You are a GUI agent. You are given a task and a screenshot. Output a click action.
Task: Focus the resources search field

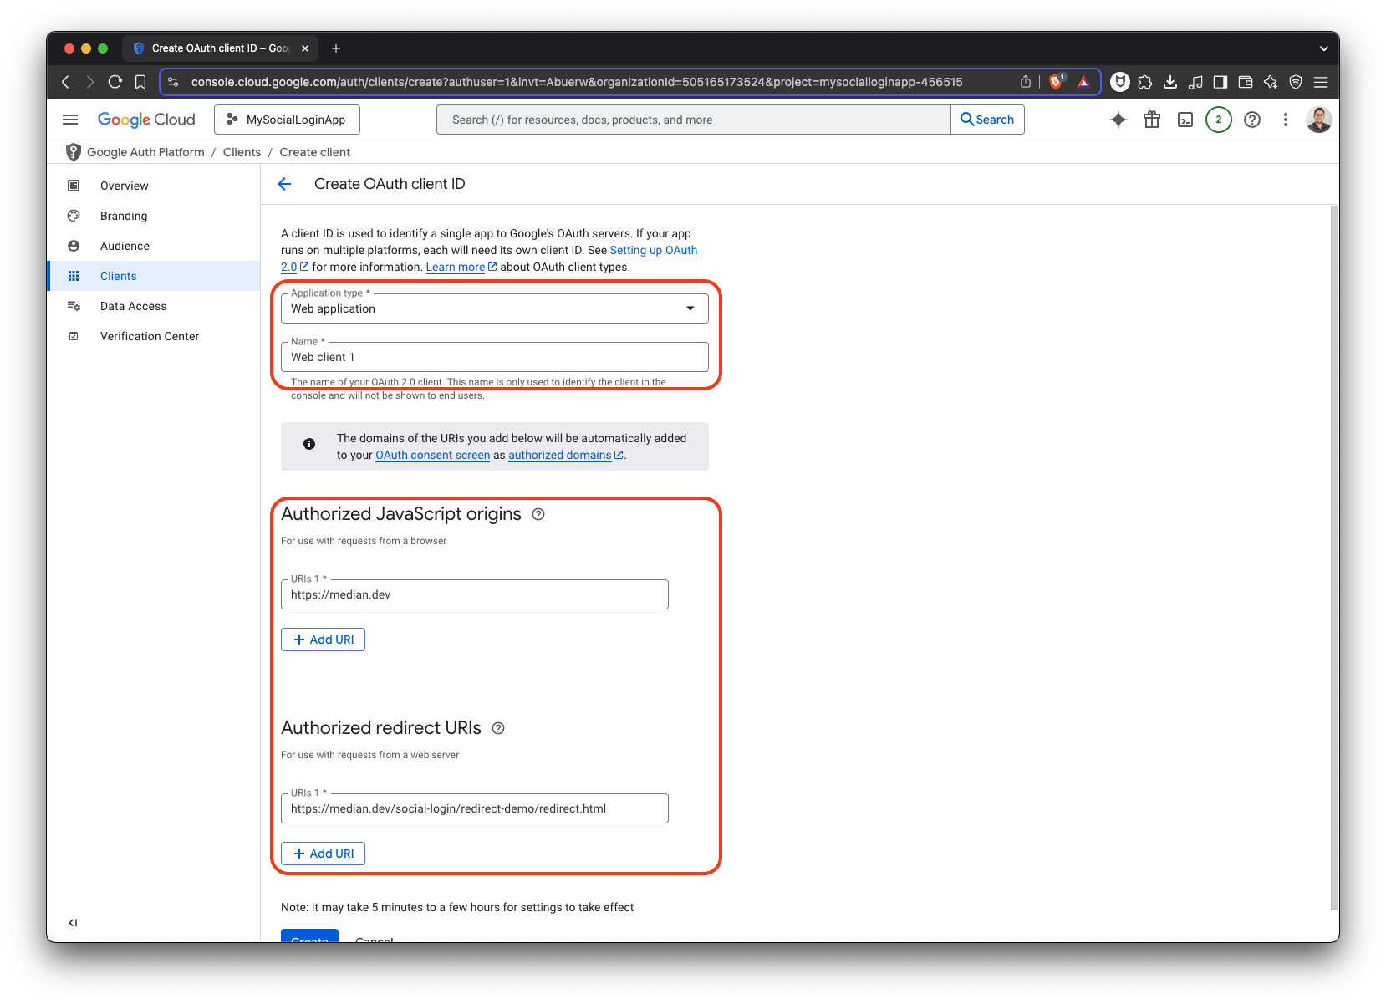[x=693, y=120]
